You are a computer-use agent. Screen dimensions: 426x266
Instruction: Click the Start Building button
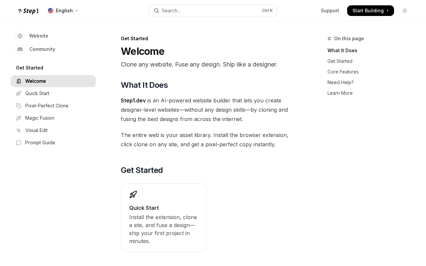(370, 11)
